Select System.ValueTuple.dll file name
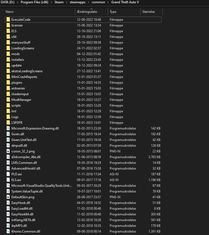209x235 pixels. pyautogui.click(x=27, y=191)
